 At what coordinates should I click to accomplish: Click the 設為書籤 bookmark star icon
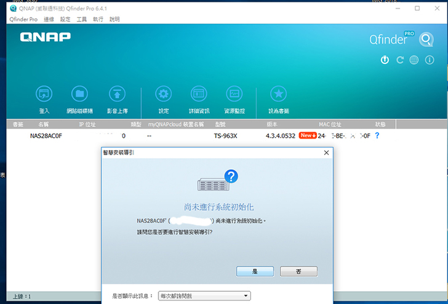click(278, 94)
